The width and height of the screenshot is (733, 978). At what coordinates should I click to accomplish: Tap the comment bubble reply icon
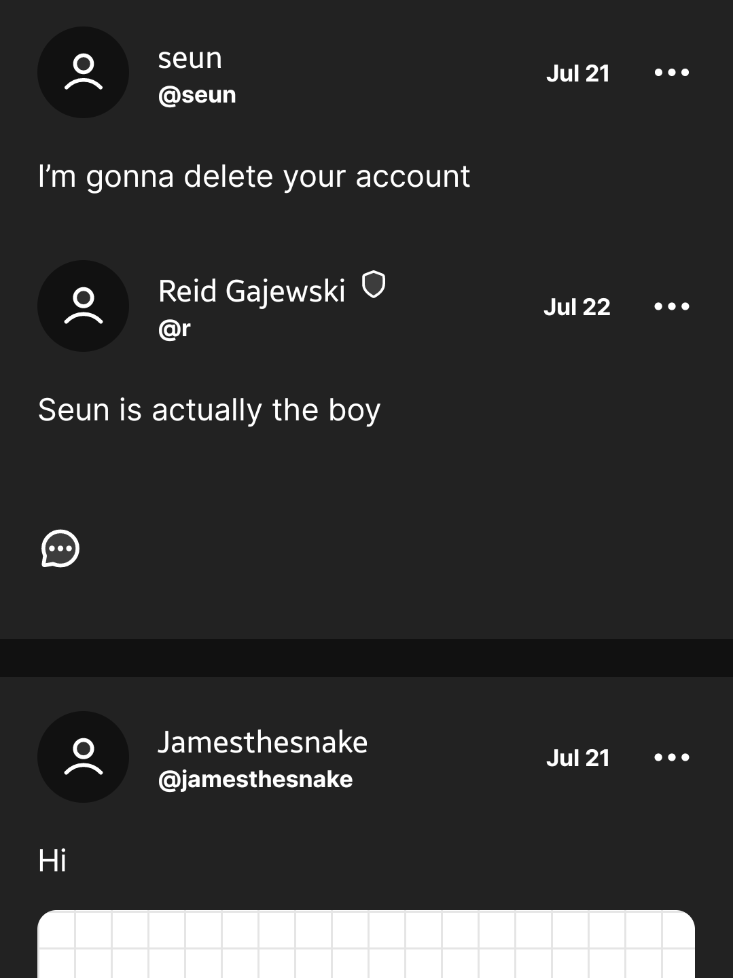pos(60,548)
